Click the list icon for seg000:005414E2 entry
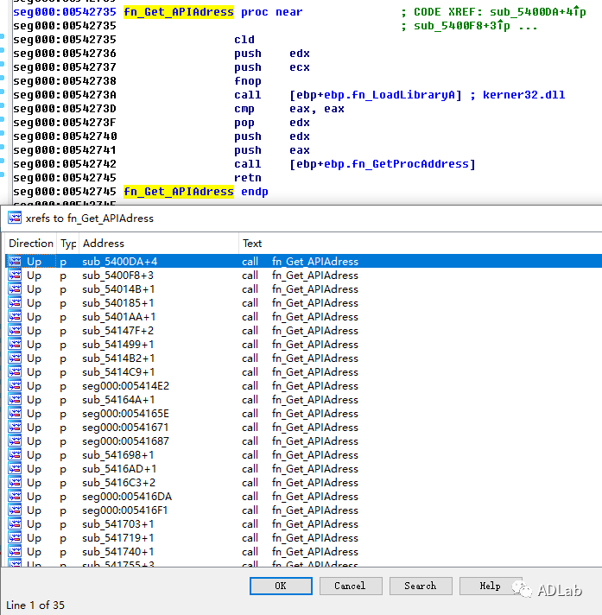The height and width of the screenshot is (615, 602). [x=15, y=386]
